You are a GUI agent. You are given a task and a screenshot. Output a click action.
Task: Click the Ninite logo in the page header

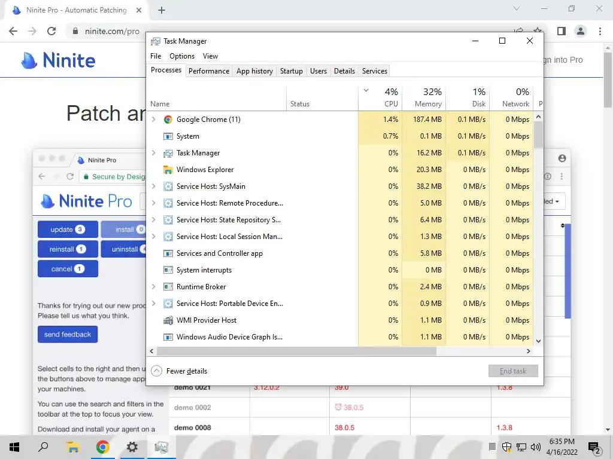[x=58, y=60]
